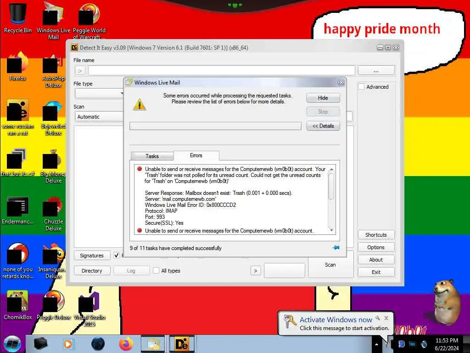Click the send/receive progress bar
Viewport: 470px width, 353px height.
[x=215, y=126]
